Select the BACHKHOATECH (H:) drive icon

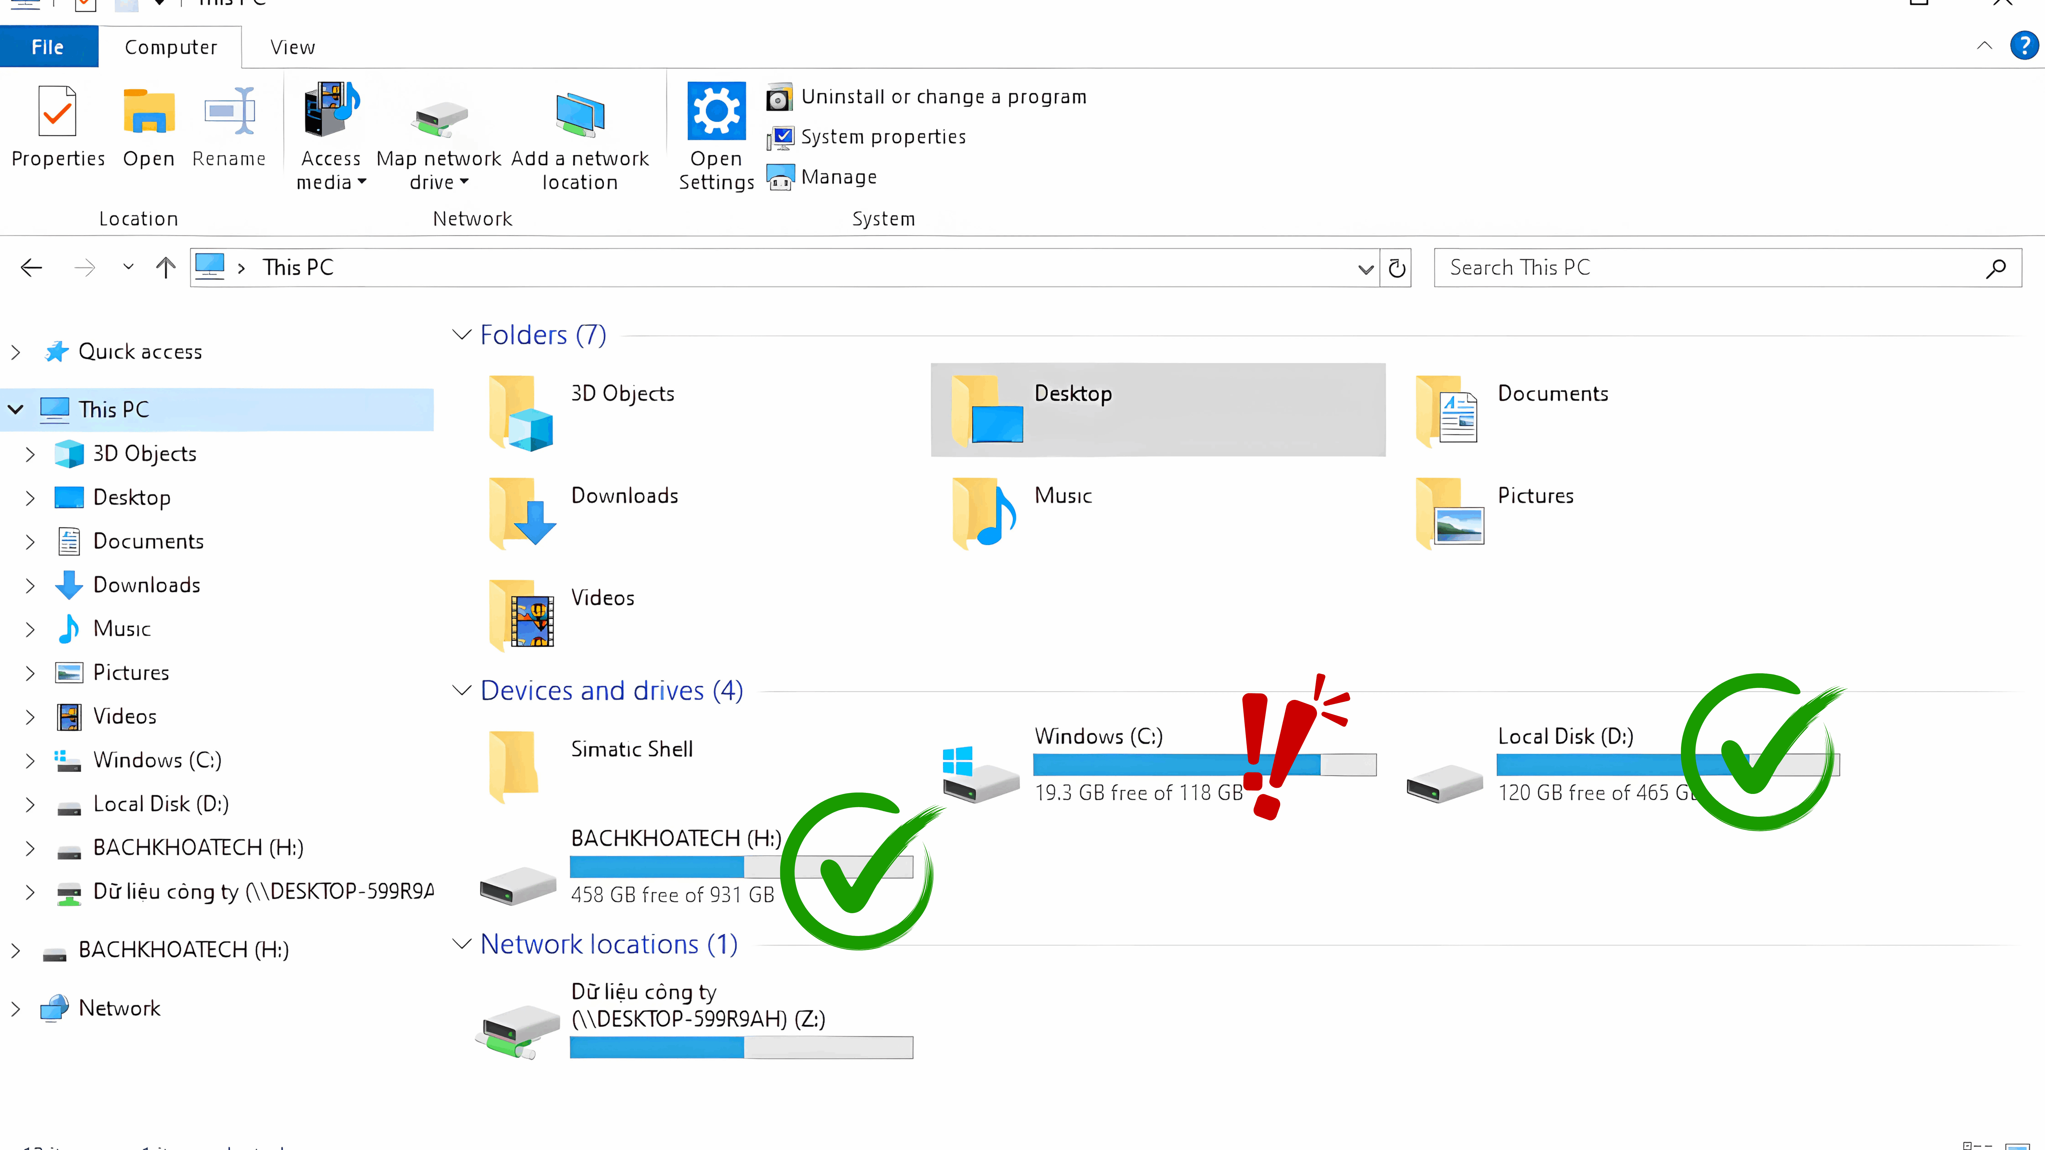click(x=518, y=886)
